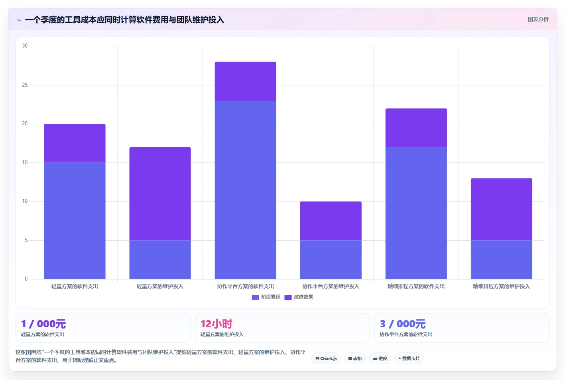Click the purple segment of 精细排程方案的维护投入 bar
This screenshot has height=380, width=565.
[x=501, y=209]
